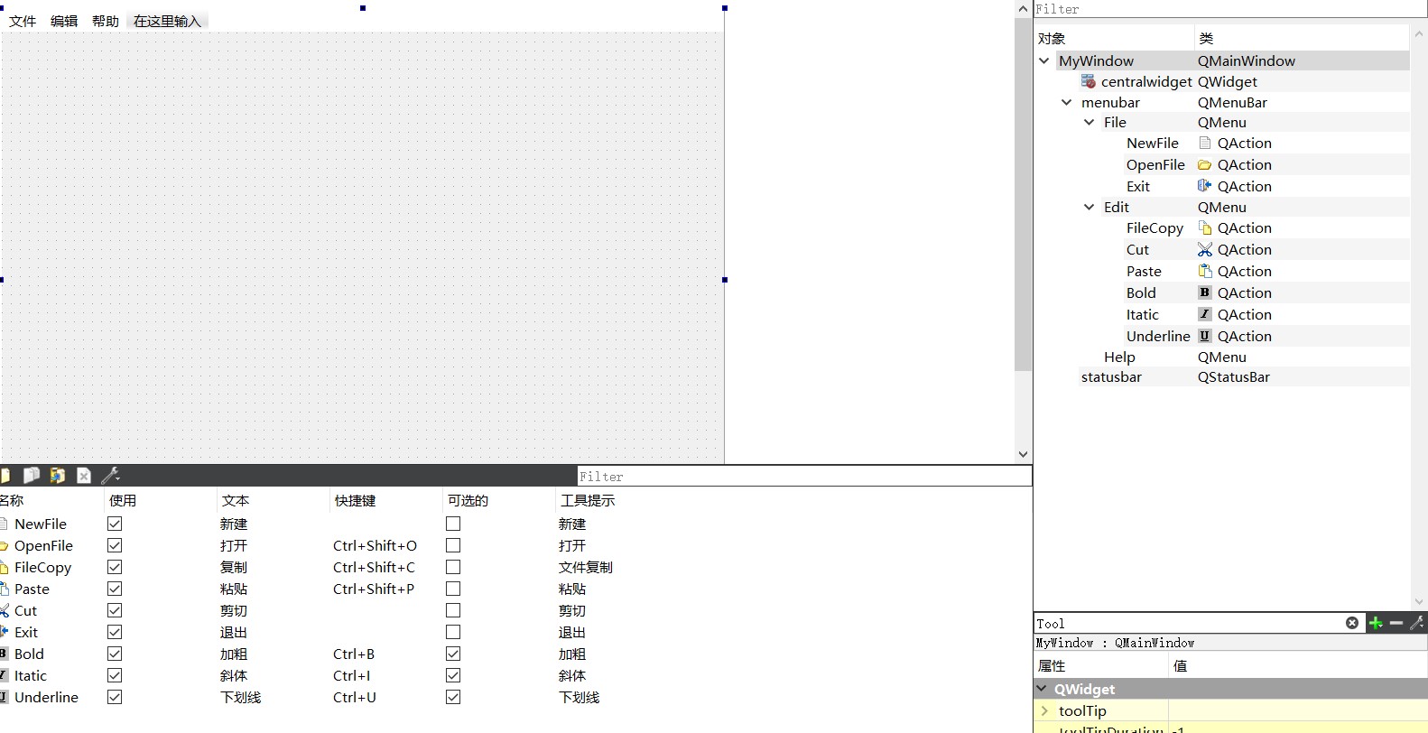The width and height of the screenshot is (1428, 733).
Task: Enable the 可选的 checkbox for Exit
Action: 453,632
